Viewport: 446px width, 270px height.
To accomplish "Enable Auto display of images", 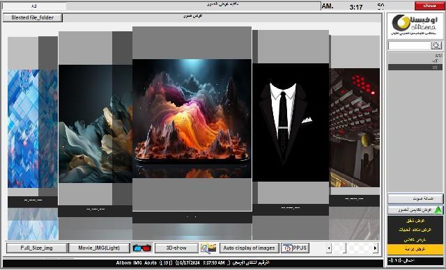I will [x=249, y=248].
